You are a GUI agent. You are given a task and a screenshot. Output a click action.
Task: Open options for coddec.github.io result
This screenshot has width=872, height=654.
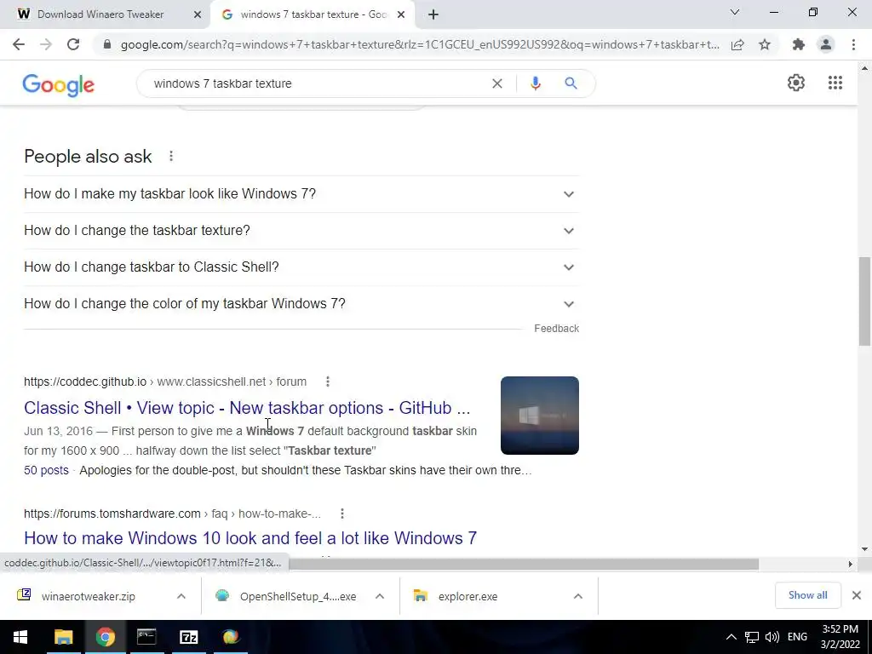coord(328,381)
